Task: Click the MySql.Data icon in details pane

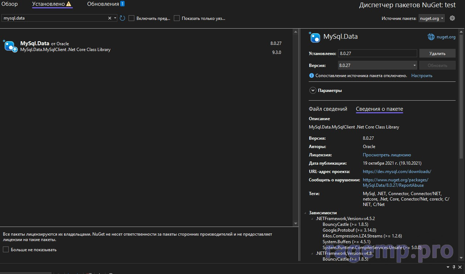Action: pyautogui.click(x=315, y=37)
